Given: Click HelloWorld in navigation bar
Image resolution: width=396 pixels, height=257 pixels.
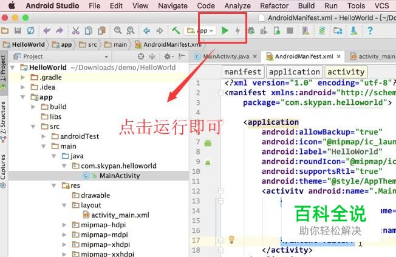Looking at the screenshot, I should [x=24, y=45].
